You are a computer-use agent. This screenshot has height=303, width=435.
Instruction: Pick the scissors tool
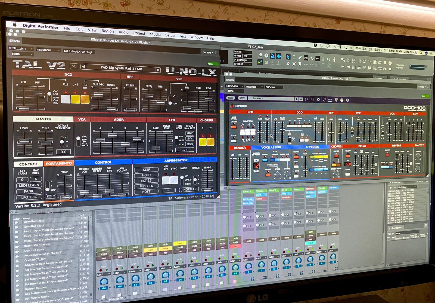click(300, 64)
